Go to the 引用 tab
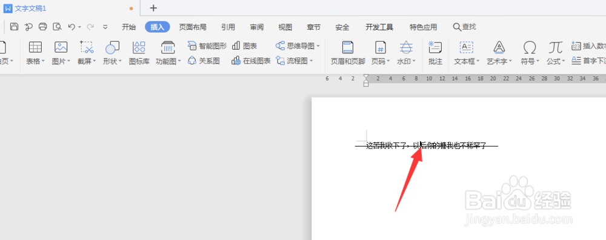This screenshot has width=606, height=240. pos(228,27)
